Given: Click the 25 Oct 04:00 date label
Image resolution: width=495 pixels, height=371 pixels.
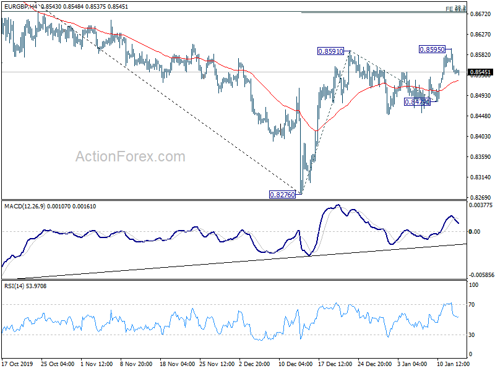Looking at the screenshot, I should click(58, 364).
